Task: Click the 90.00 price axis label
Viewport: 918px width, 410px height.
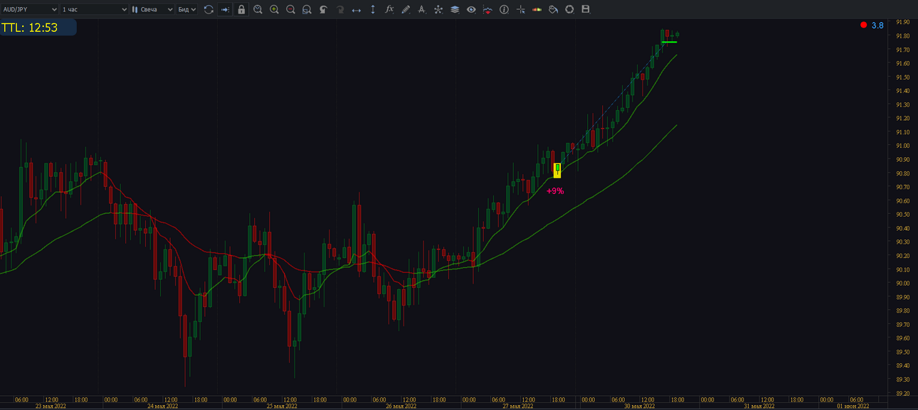Action: 903,284
